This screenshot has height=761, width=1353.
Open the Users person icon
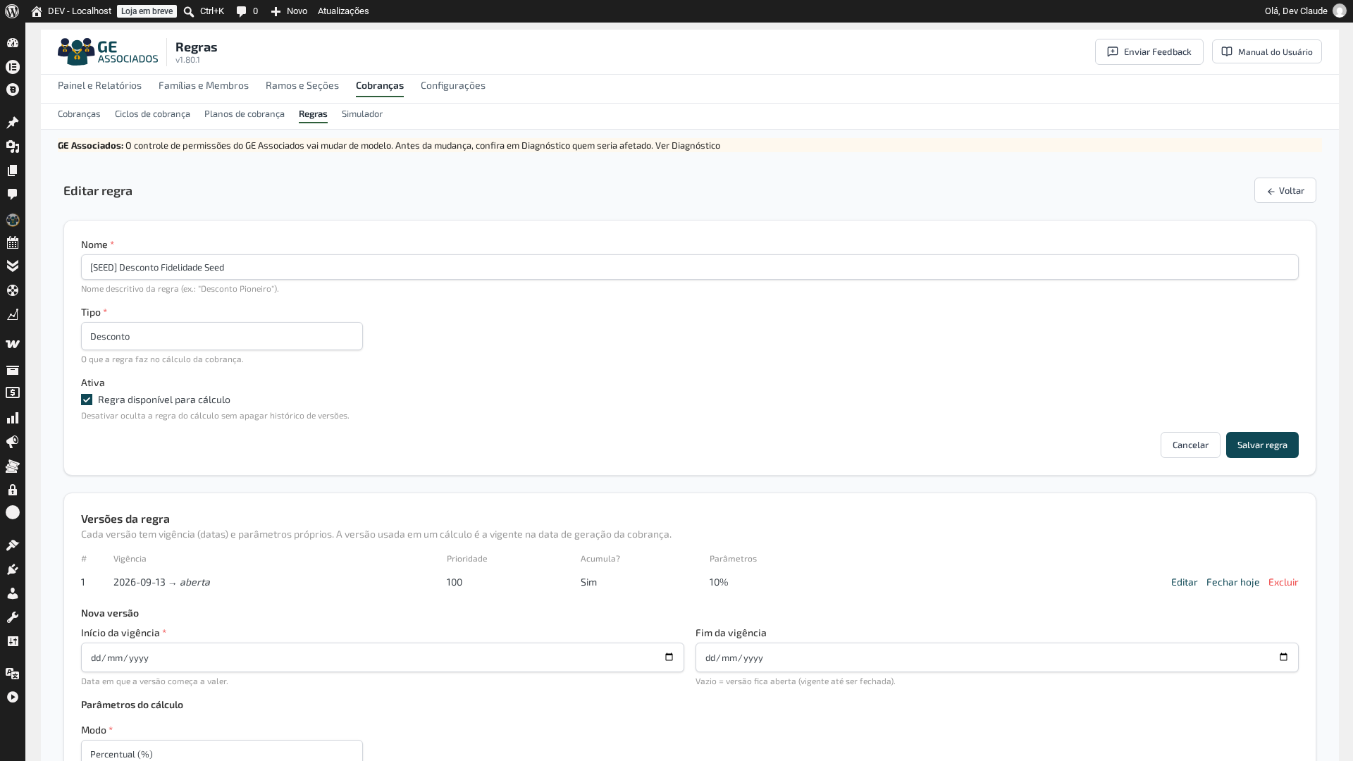point(13,593)
